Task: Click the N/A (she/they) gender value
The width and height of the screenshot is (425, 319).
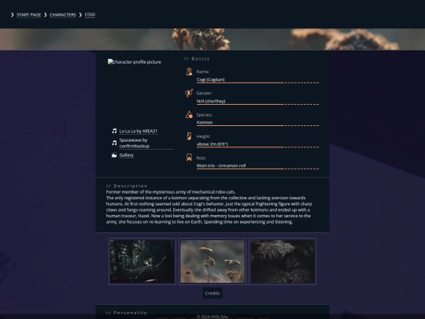Action: pyautogui.click(x=211, y=101)
